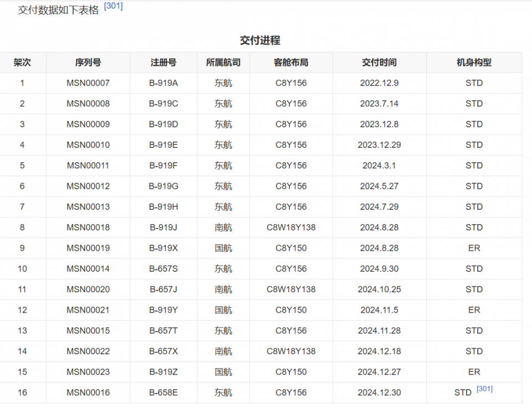Select serial number MSN00015

[x=88, y=331]
